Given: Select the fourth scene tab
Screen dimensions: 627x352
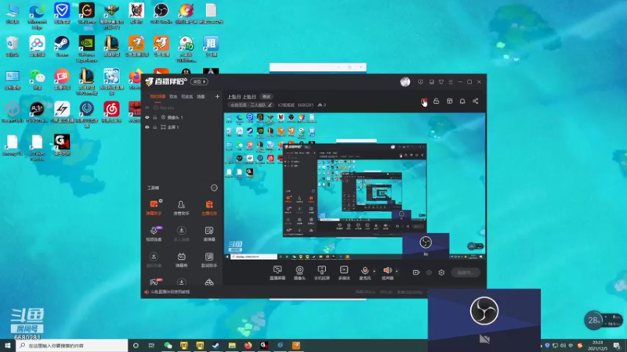Looking at the screenshot, I should tap(201, 96).
